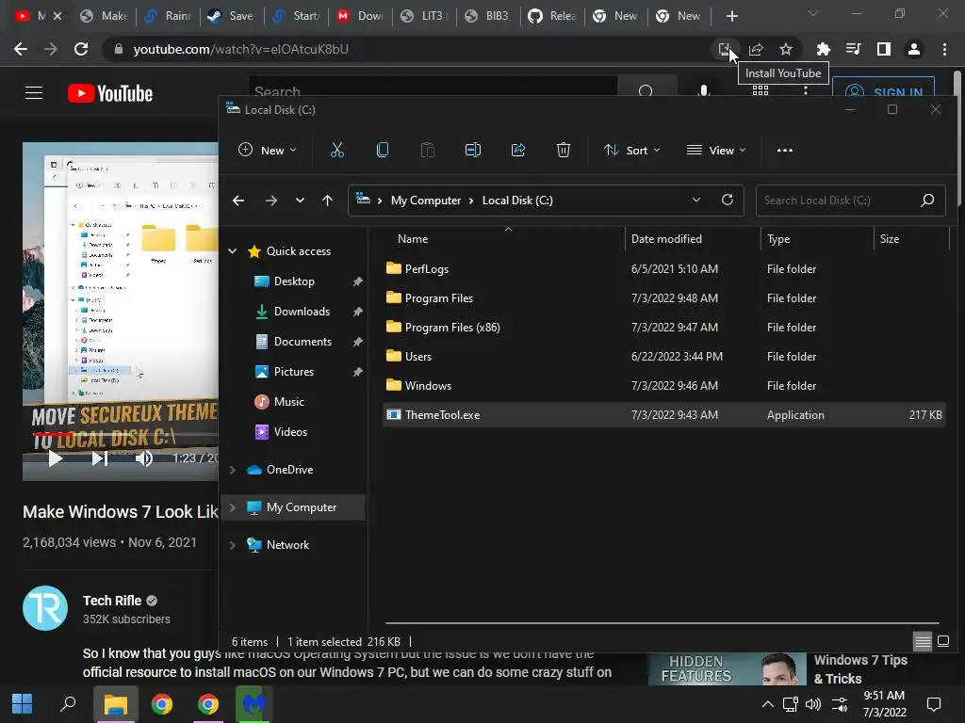Click the Rename icon in File Explorer toolbar
This screenshot has width=965, height=723.
point(473,150)
